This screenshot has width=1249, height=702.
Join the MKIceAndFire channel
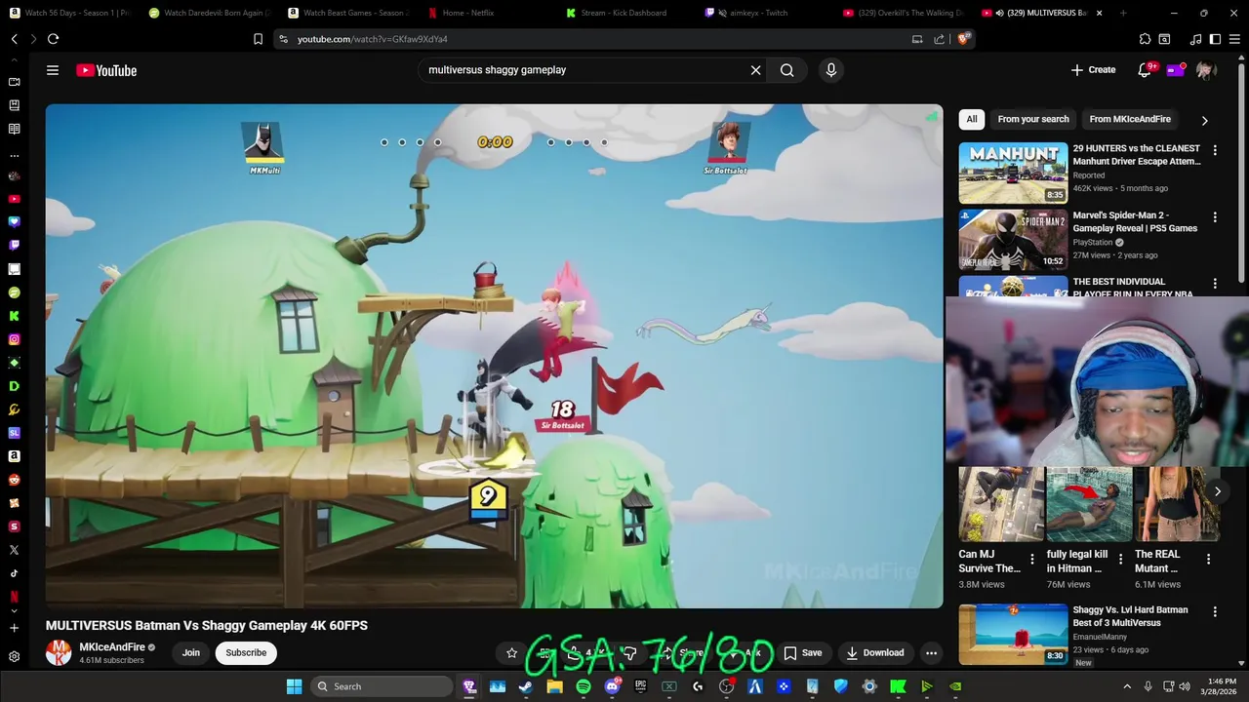pyautogui.click(x=190, y=653)
